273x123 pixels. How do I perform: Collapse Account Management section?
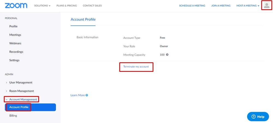click(x=21, y=99)
